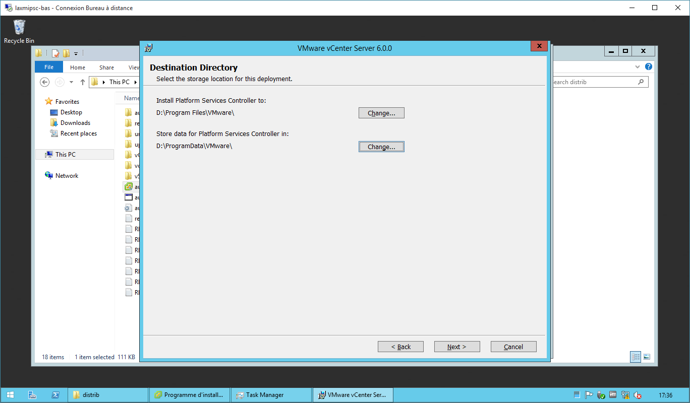Click the Properties icon in quick access toolbar

coord(55,53)
